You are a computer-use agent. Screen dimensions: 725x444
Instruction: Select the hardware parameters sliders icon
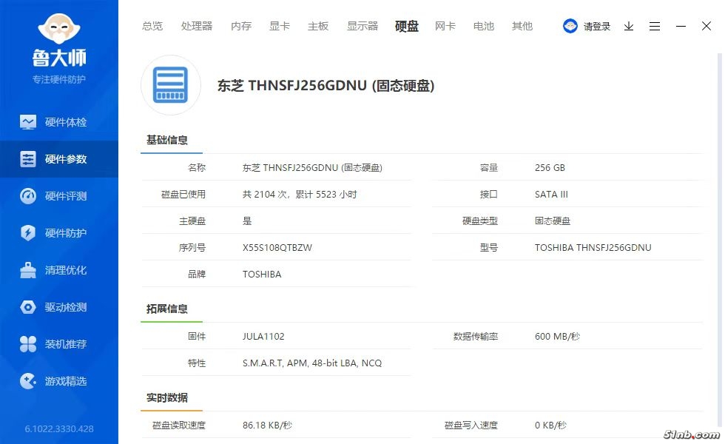point(28,159)
